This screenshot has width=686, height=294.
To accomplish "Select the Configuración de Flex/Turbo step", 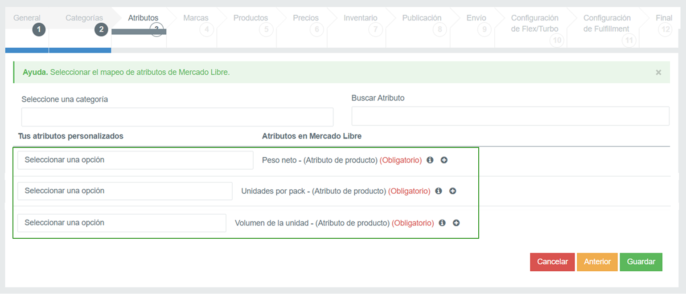I will pyautogui.click(x=534, y=23).
